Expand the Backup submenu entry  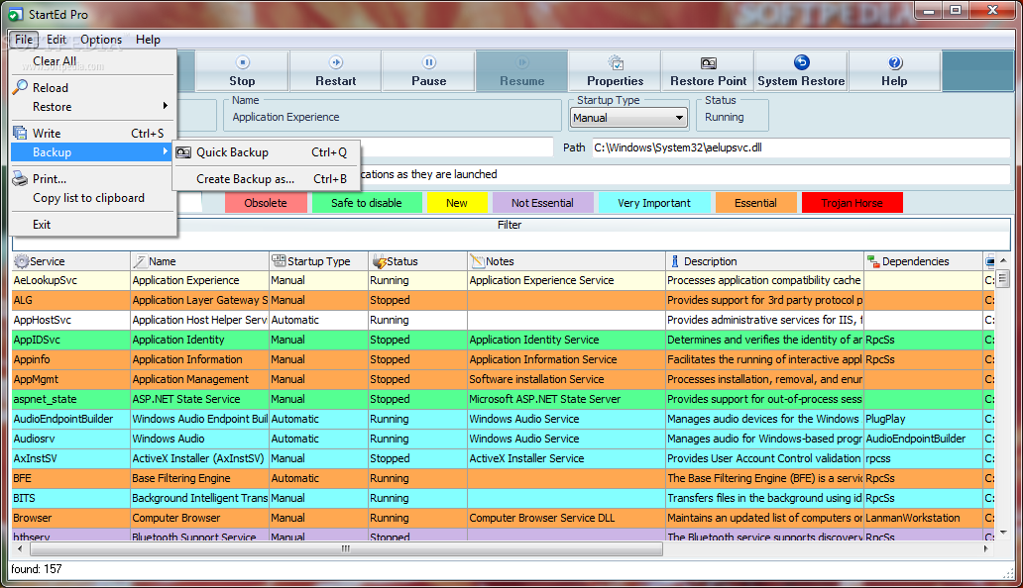point(93,152)
